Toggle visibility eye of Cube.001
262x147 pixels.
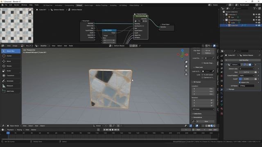256,25
